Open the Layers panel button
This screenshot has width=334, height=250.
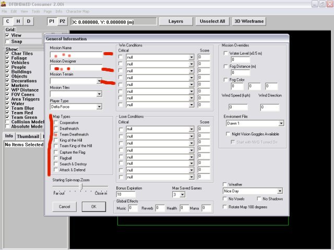tap(175, 21)
